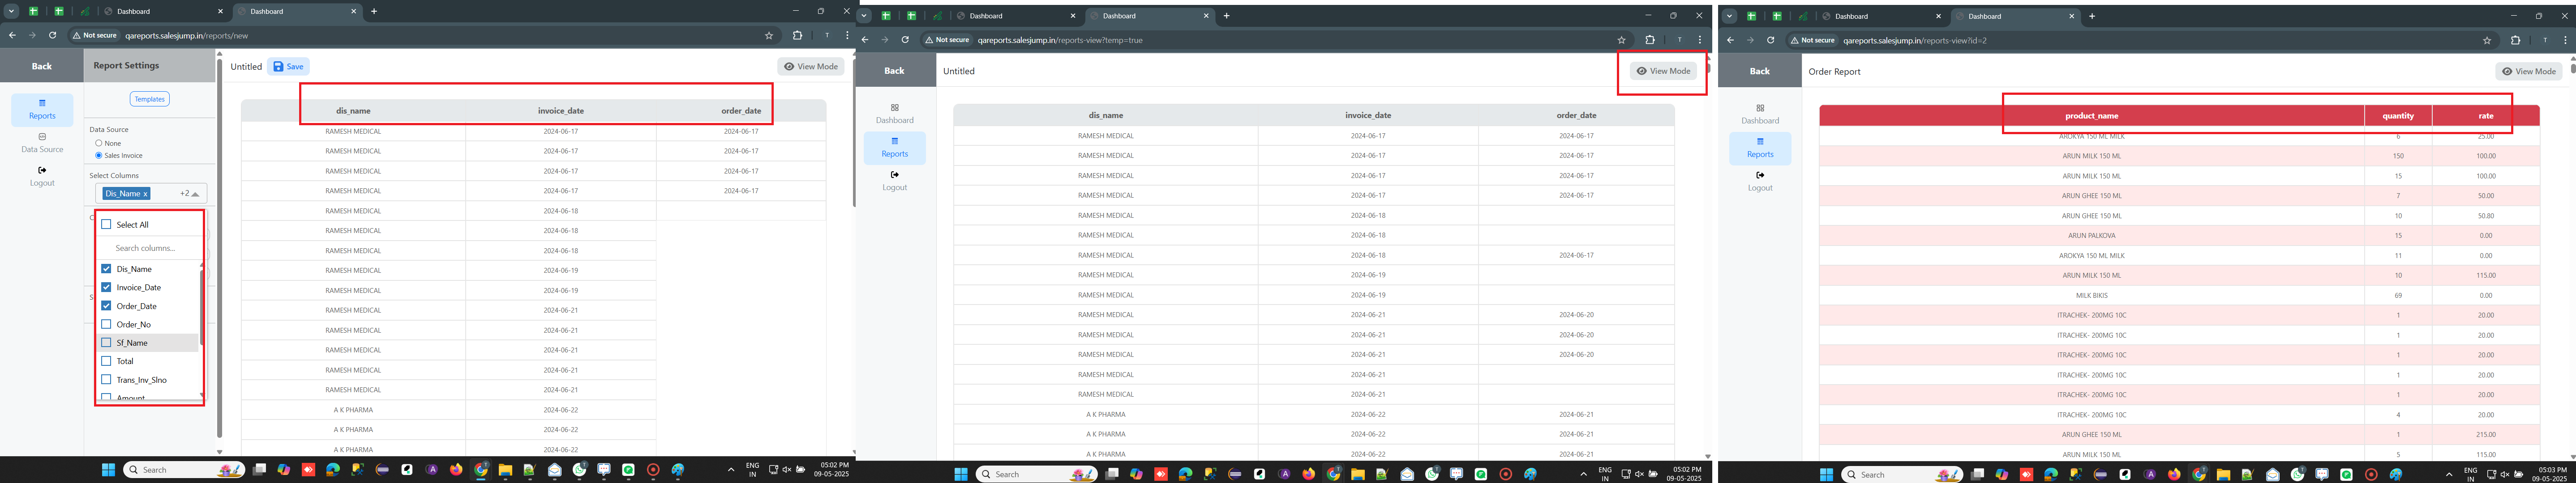Screen dimensions: 2576x483
Task: Tick the Order_No column checkbox
Action: [107, 324]
